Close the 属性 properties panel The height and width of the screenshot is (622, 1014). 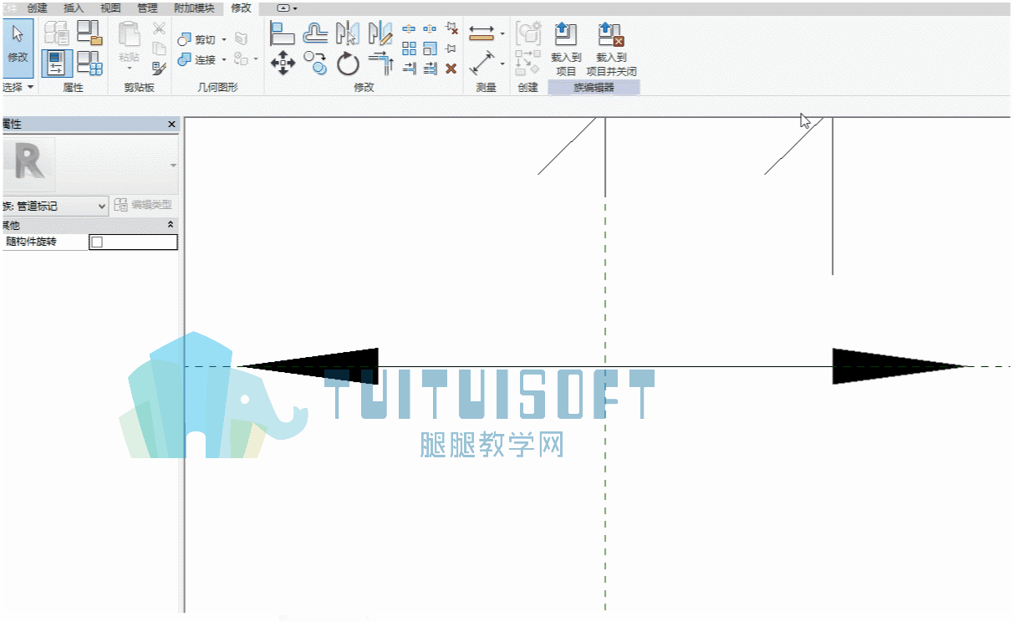point(172,124)
